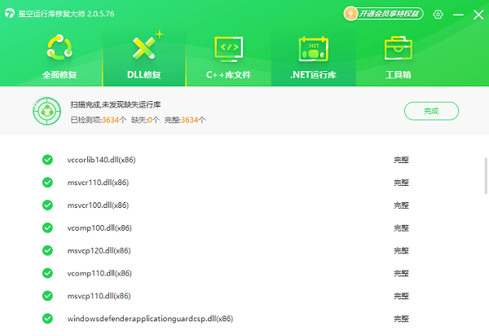The height and width of the screenshot is (336, 489).
Task: Select the msvcp120.dll(x86) file name
Action: click(99, 250)
